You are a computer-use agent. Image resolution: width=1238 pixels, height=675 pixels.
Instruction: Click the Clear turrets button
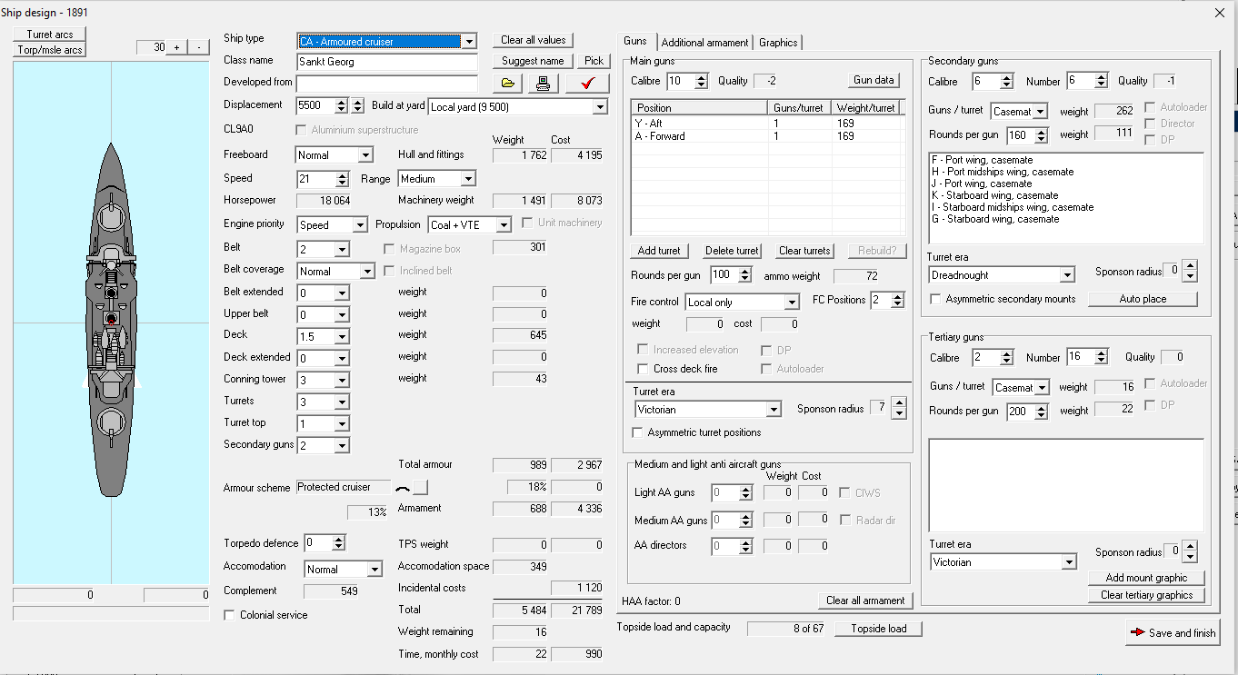tap(804, 251)
